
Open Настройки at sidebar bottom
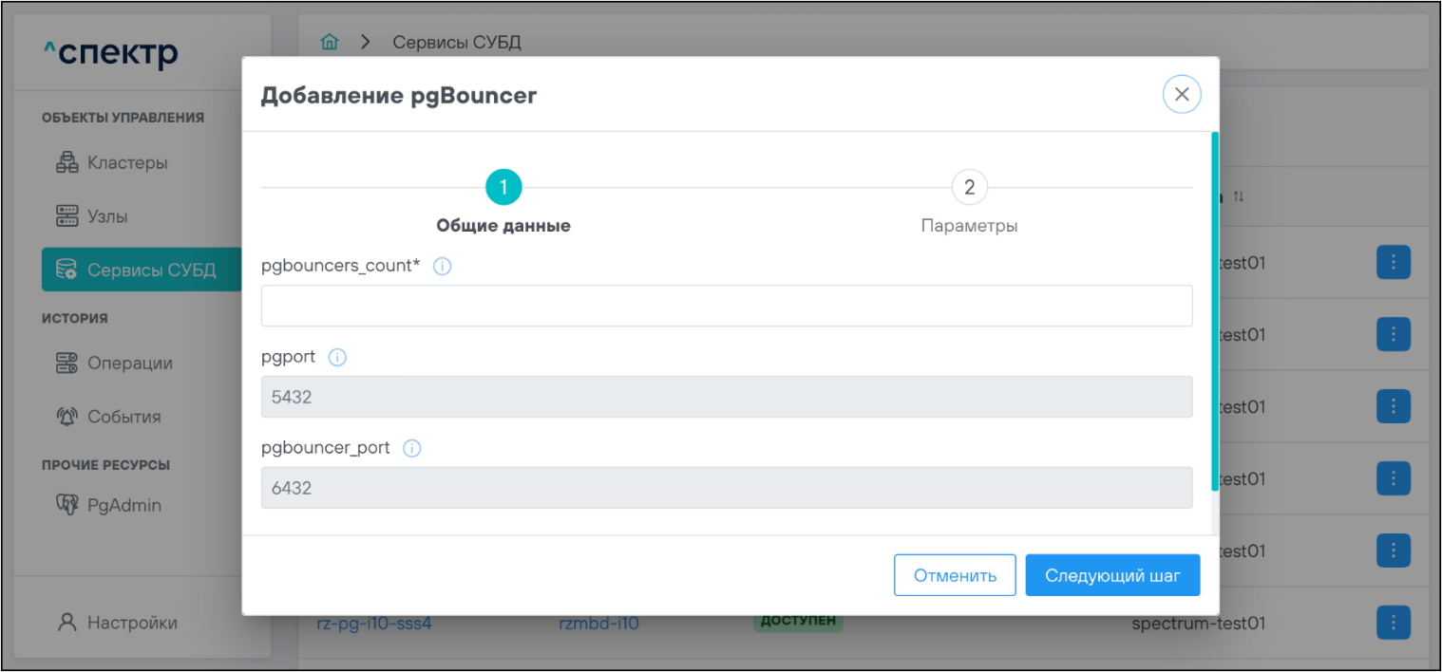pyautogui.click(x=132, y=623)
